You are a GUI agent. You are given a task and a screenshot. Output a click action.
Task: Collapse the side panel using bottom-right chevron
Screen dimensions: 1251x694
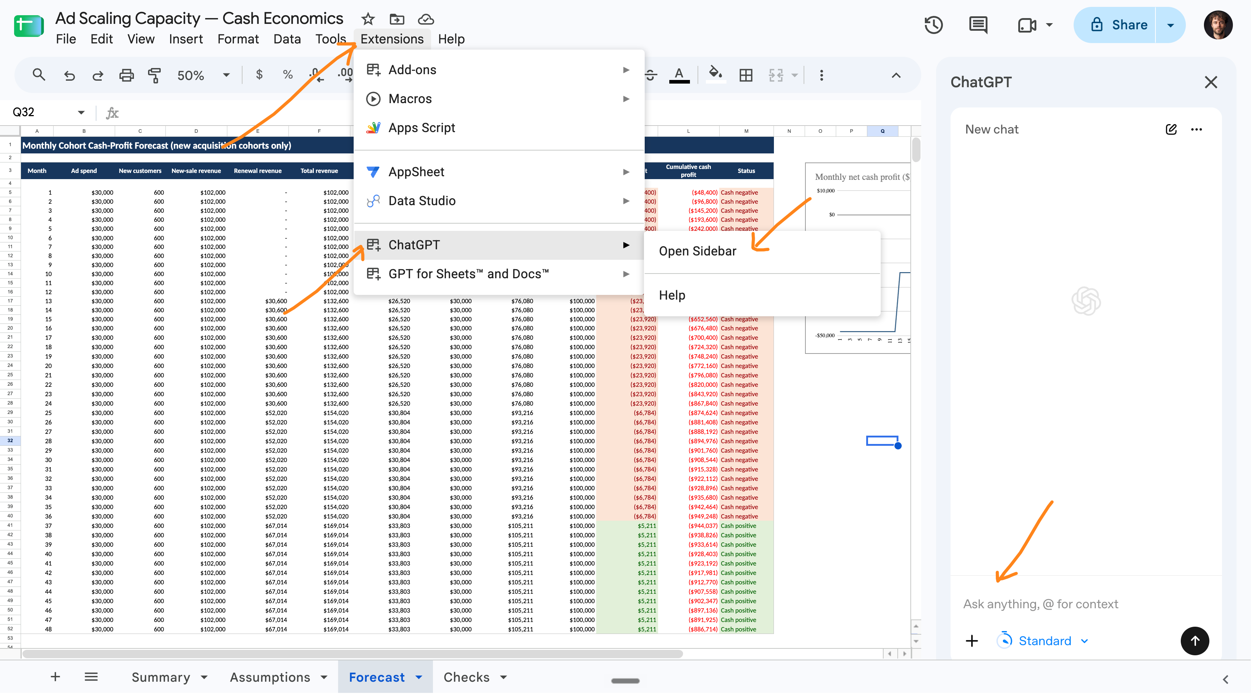(1226, 679)
